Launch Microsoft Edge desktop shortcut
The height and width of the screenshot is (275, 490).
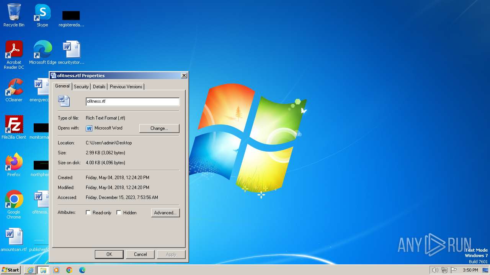(42, 53)
